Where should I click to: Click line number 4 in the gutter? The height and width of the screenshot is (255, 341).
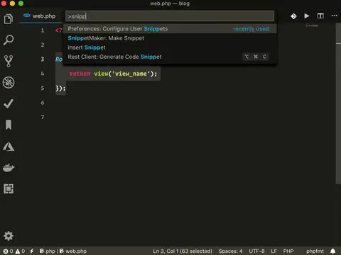point(43,74)
